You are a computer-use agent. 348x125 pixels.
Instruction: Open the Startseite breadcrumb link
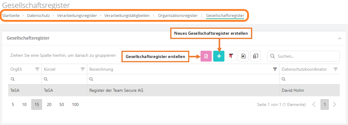[x=11, y=15]
